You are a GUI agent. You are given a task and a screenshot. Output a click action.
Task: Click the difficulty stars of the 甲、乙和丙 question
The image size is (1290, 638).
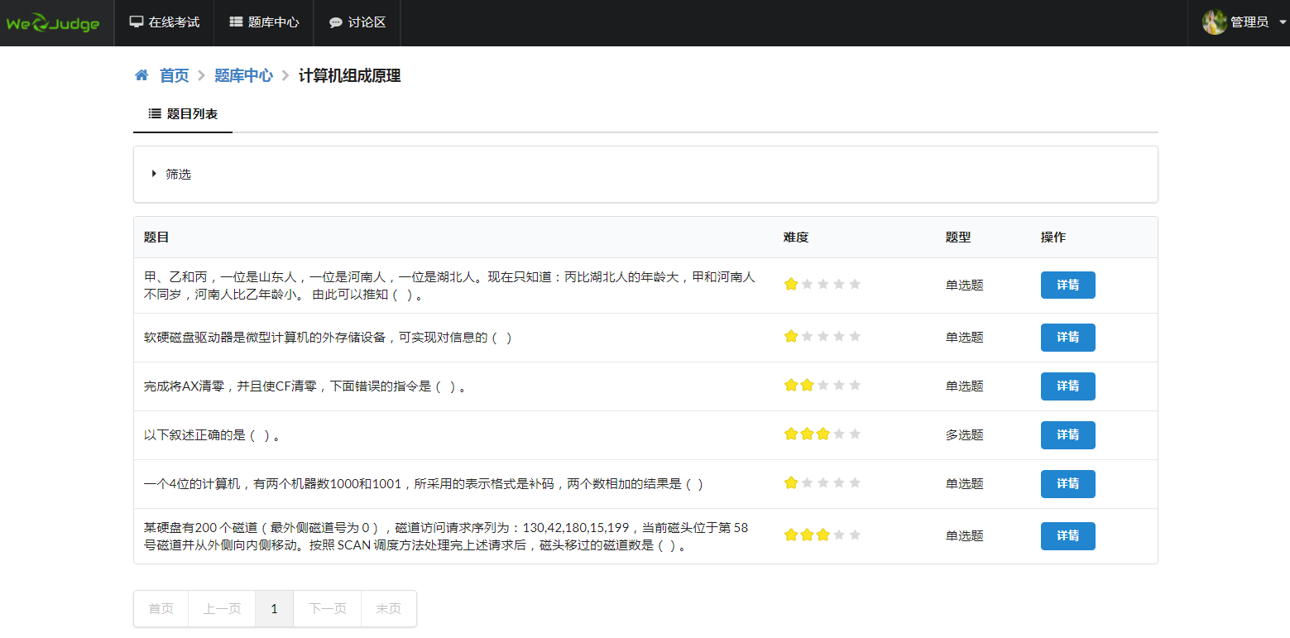tap(822, 284)
